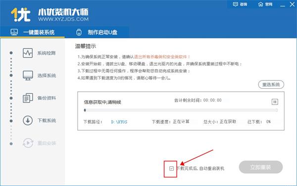Screen dimensions: 297x186
Task: Select the 备份资料 step label
Action: (47, 98)
